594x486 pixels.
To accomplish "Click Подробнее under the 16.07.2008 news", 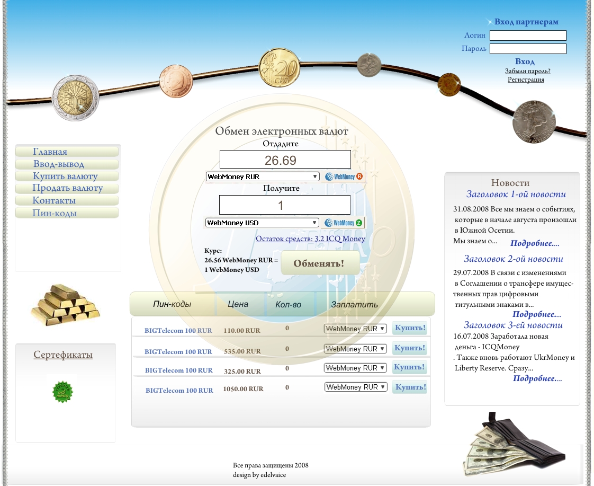I will [537, 378].
